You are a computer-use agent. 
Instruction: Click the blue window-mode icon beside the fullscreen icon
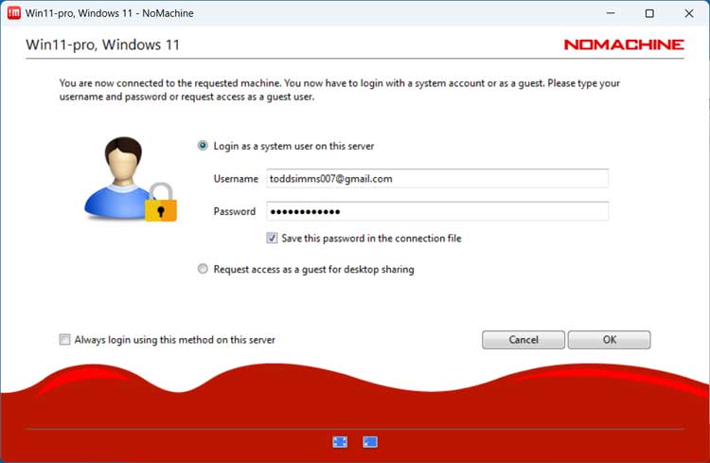(x=370, y=442)
